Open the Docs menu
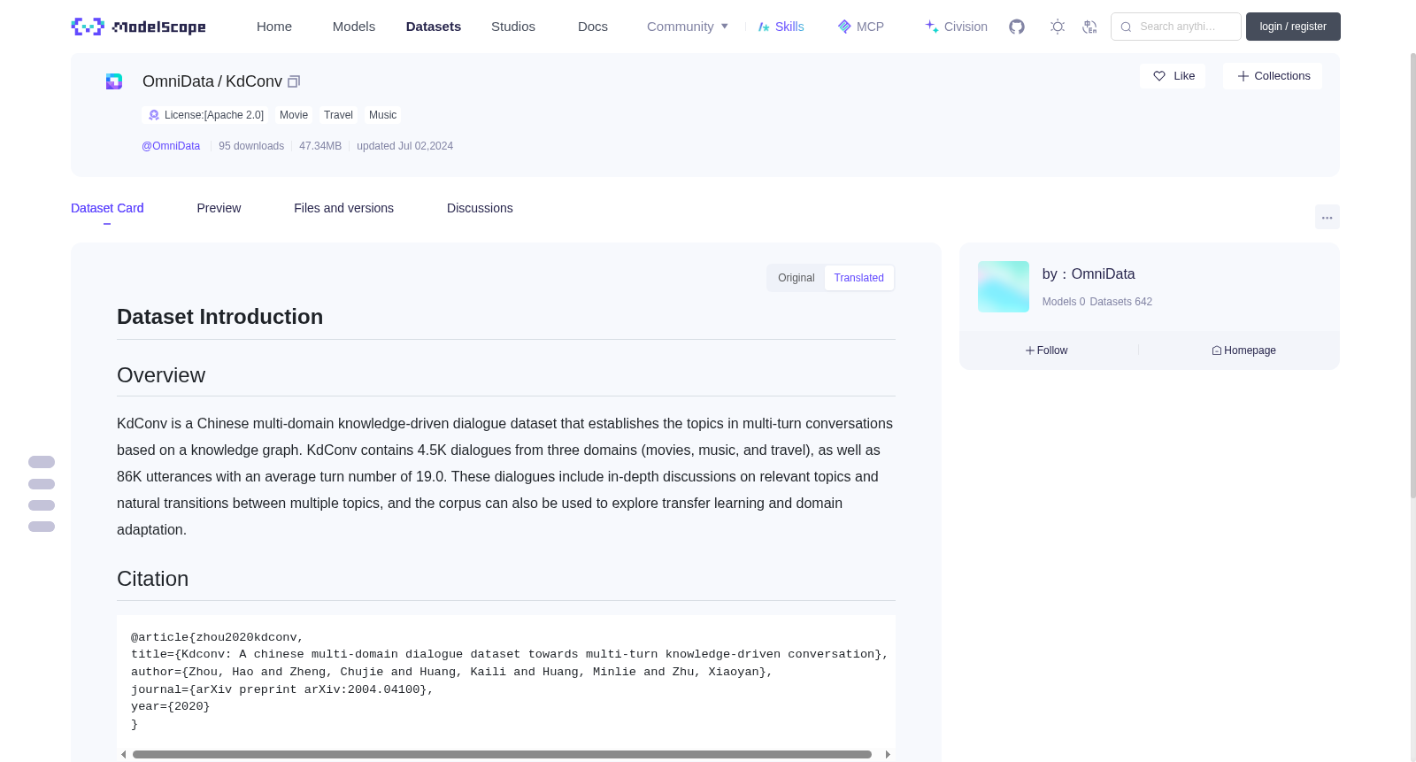Image resolution: width=1416 pixels, height=762 pixels. point(593,27)
